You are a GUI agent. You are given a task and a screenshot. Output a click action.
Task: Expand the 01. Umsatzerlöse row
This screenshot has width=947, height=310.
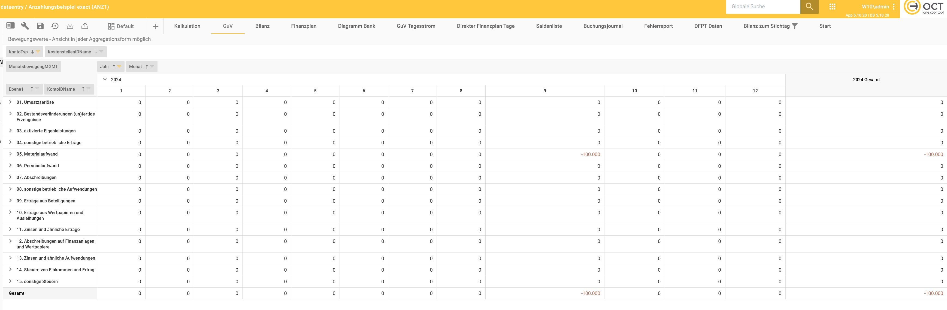[x=10, y=102]
